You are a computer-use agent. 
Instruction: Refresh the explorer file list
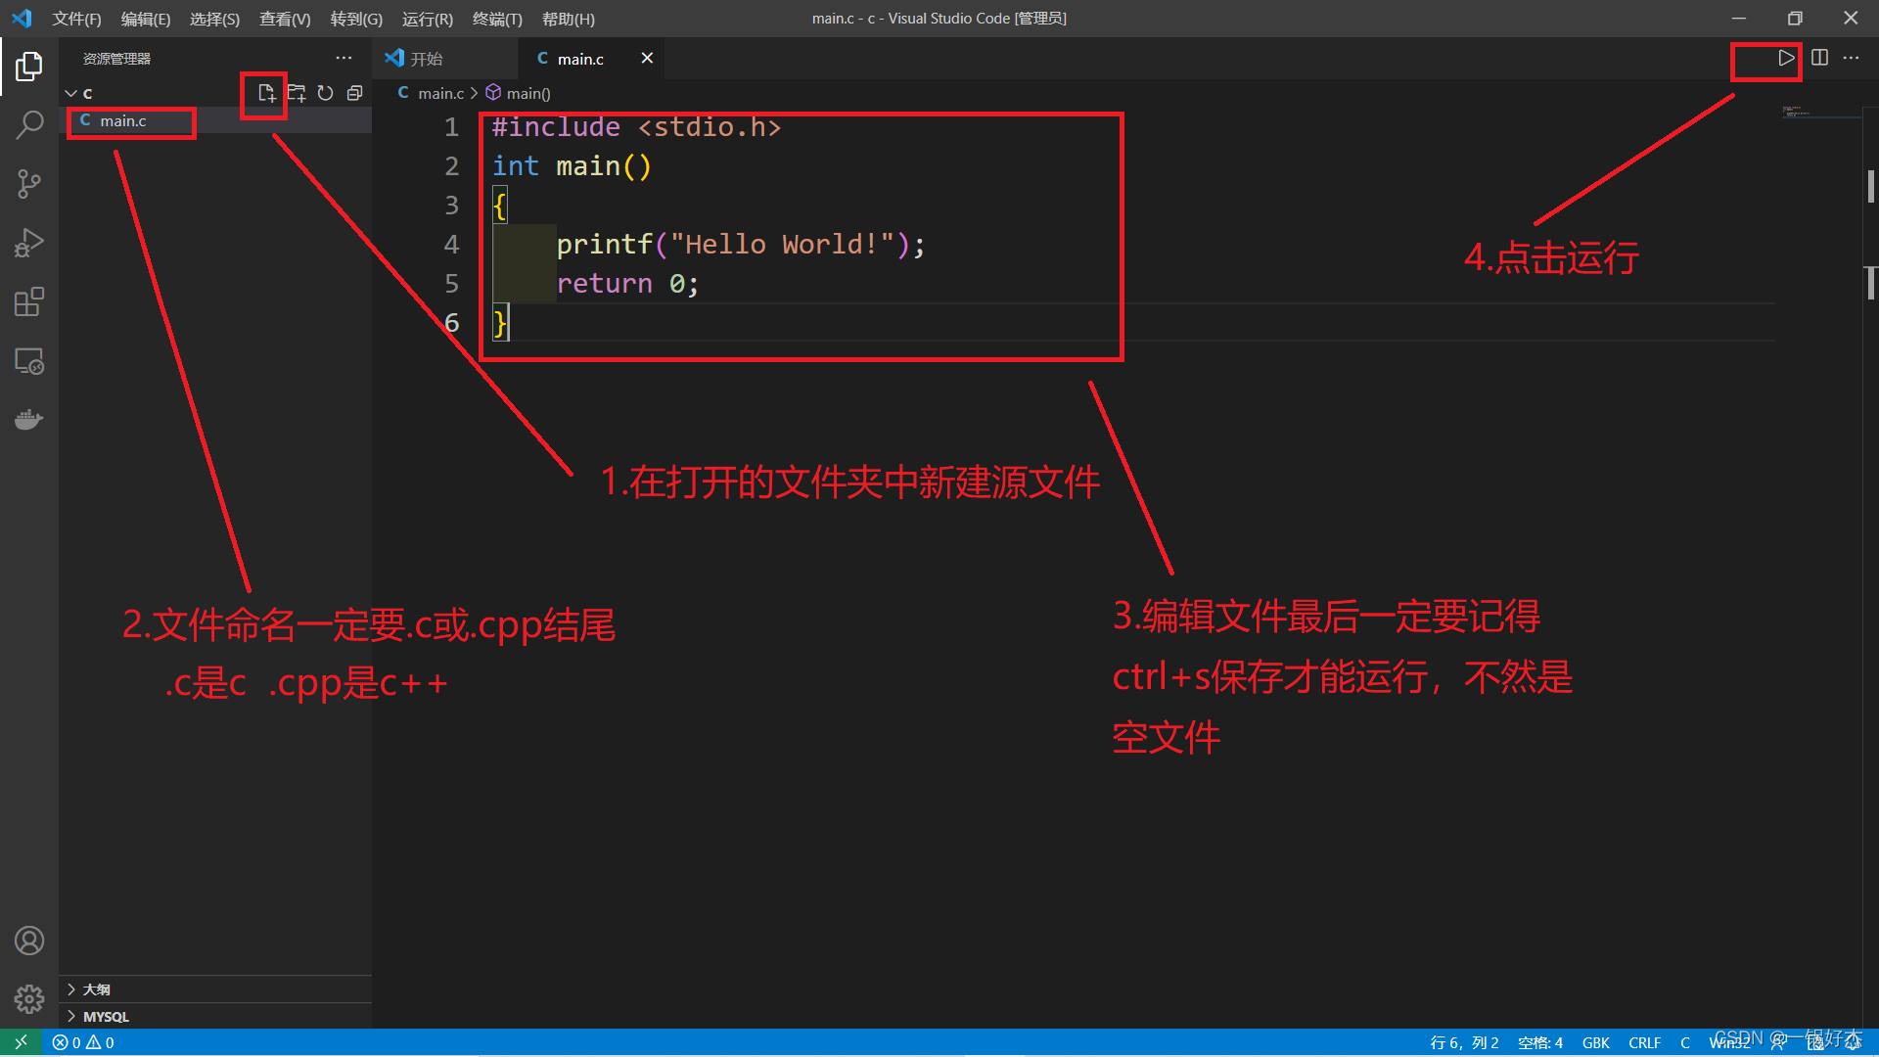pyautogui.click(x=326, y=93)
